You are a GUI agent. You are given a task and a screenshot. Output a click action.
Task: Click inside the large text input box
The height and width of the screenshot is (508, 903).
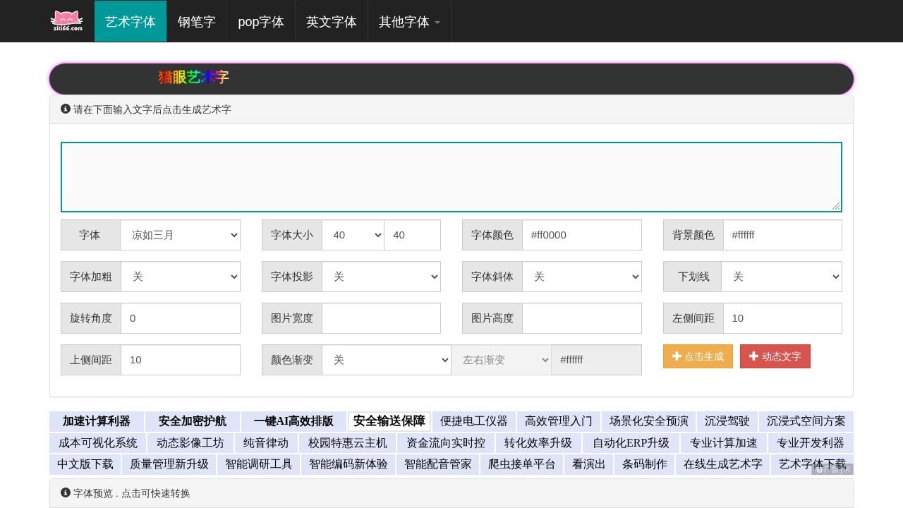pyautogui.click(x=451, y=176)
